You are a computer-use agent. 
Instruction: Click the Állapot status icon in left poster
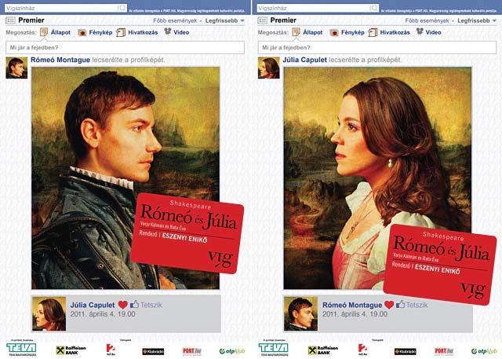[44, 32]
